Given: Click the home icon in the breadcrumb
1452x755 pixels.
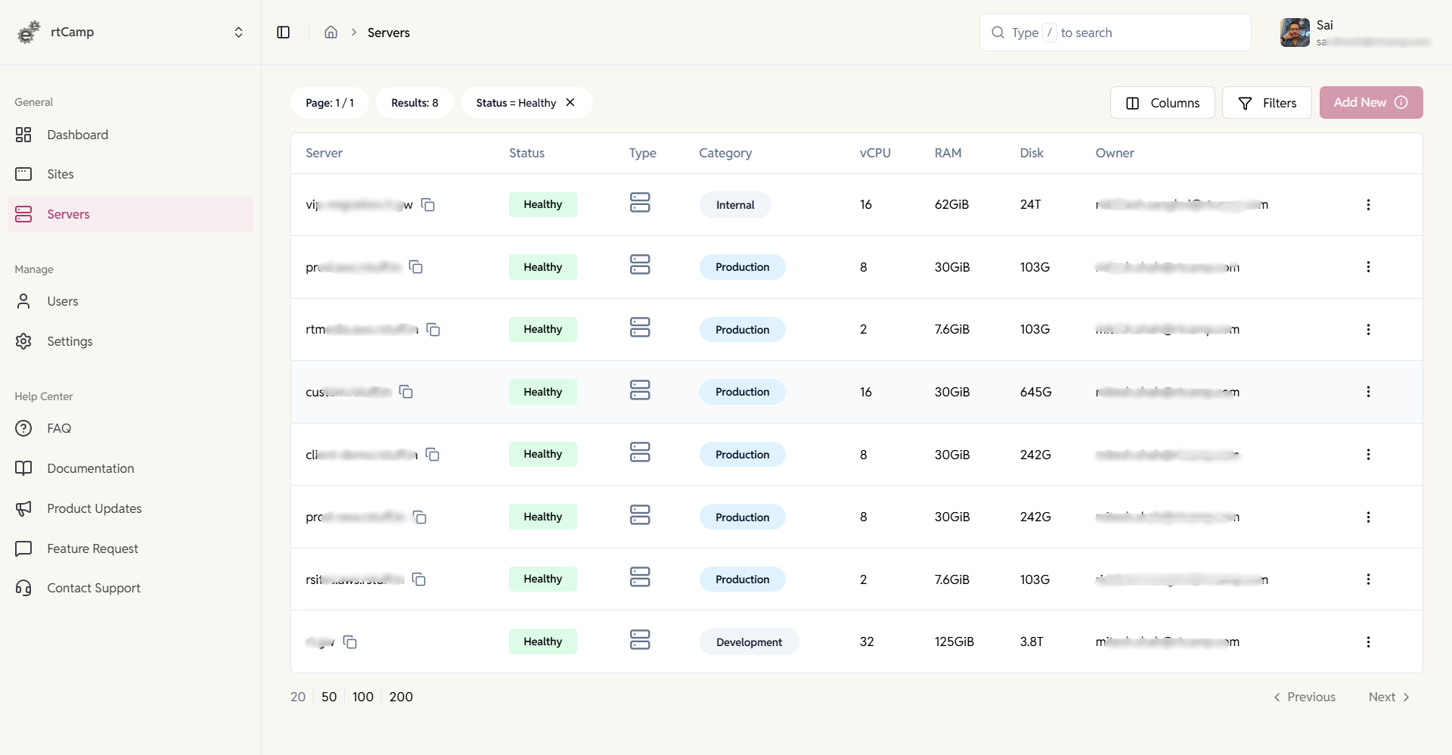Looking at the screenshot, I should click(x=331, y=33).
